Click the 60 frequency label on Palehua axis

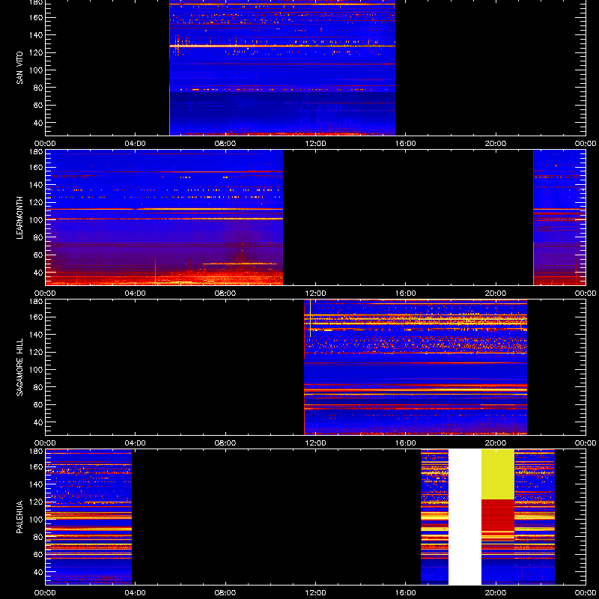(x=39, y=554)
